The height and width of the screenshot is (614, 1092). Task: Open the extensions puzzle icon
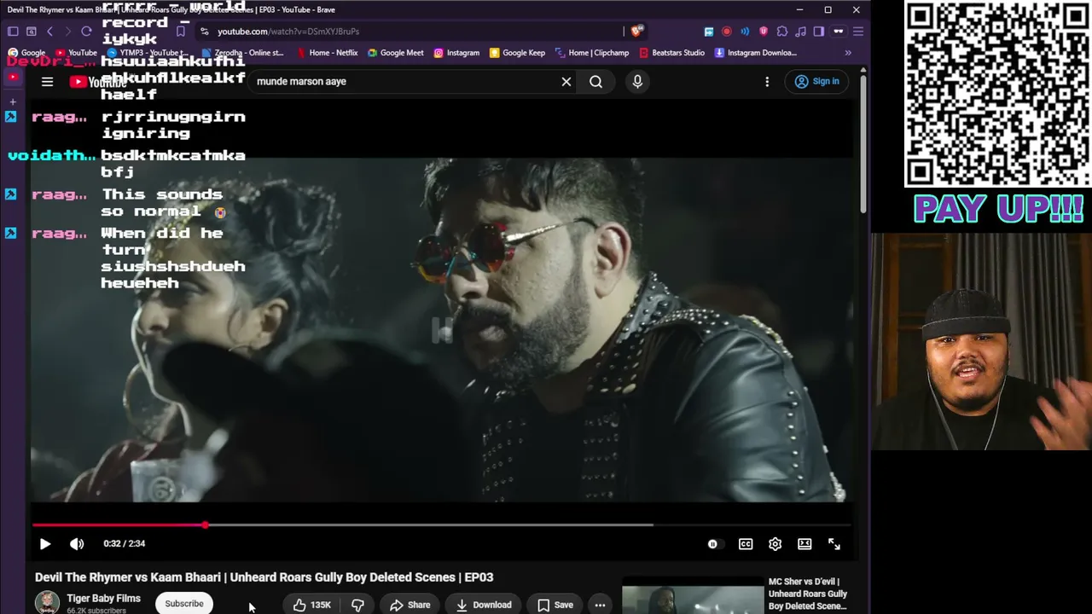tap(782, 32)
